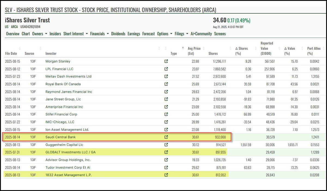Click external link icon on Tudor Investment Corp row

[166, 168]
